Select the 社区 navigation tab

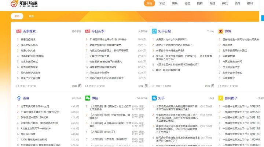[x=187, y=3]
